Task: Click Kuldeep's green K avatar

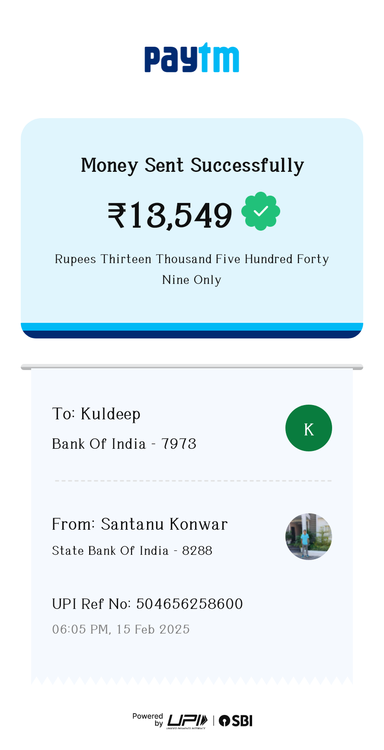Action: click(x=308, y=428)
